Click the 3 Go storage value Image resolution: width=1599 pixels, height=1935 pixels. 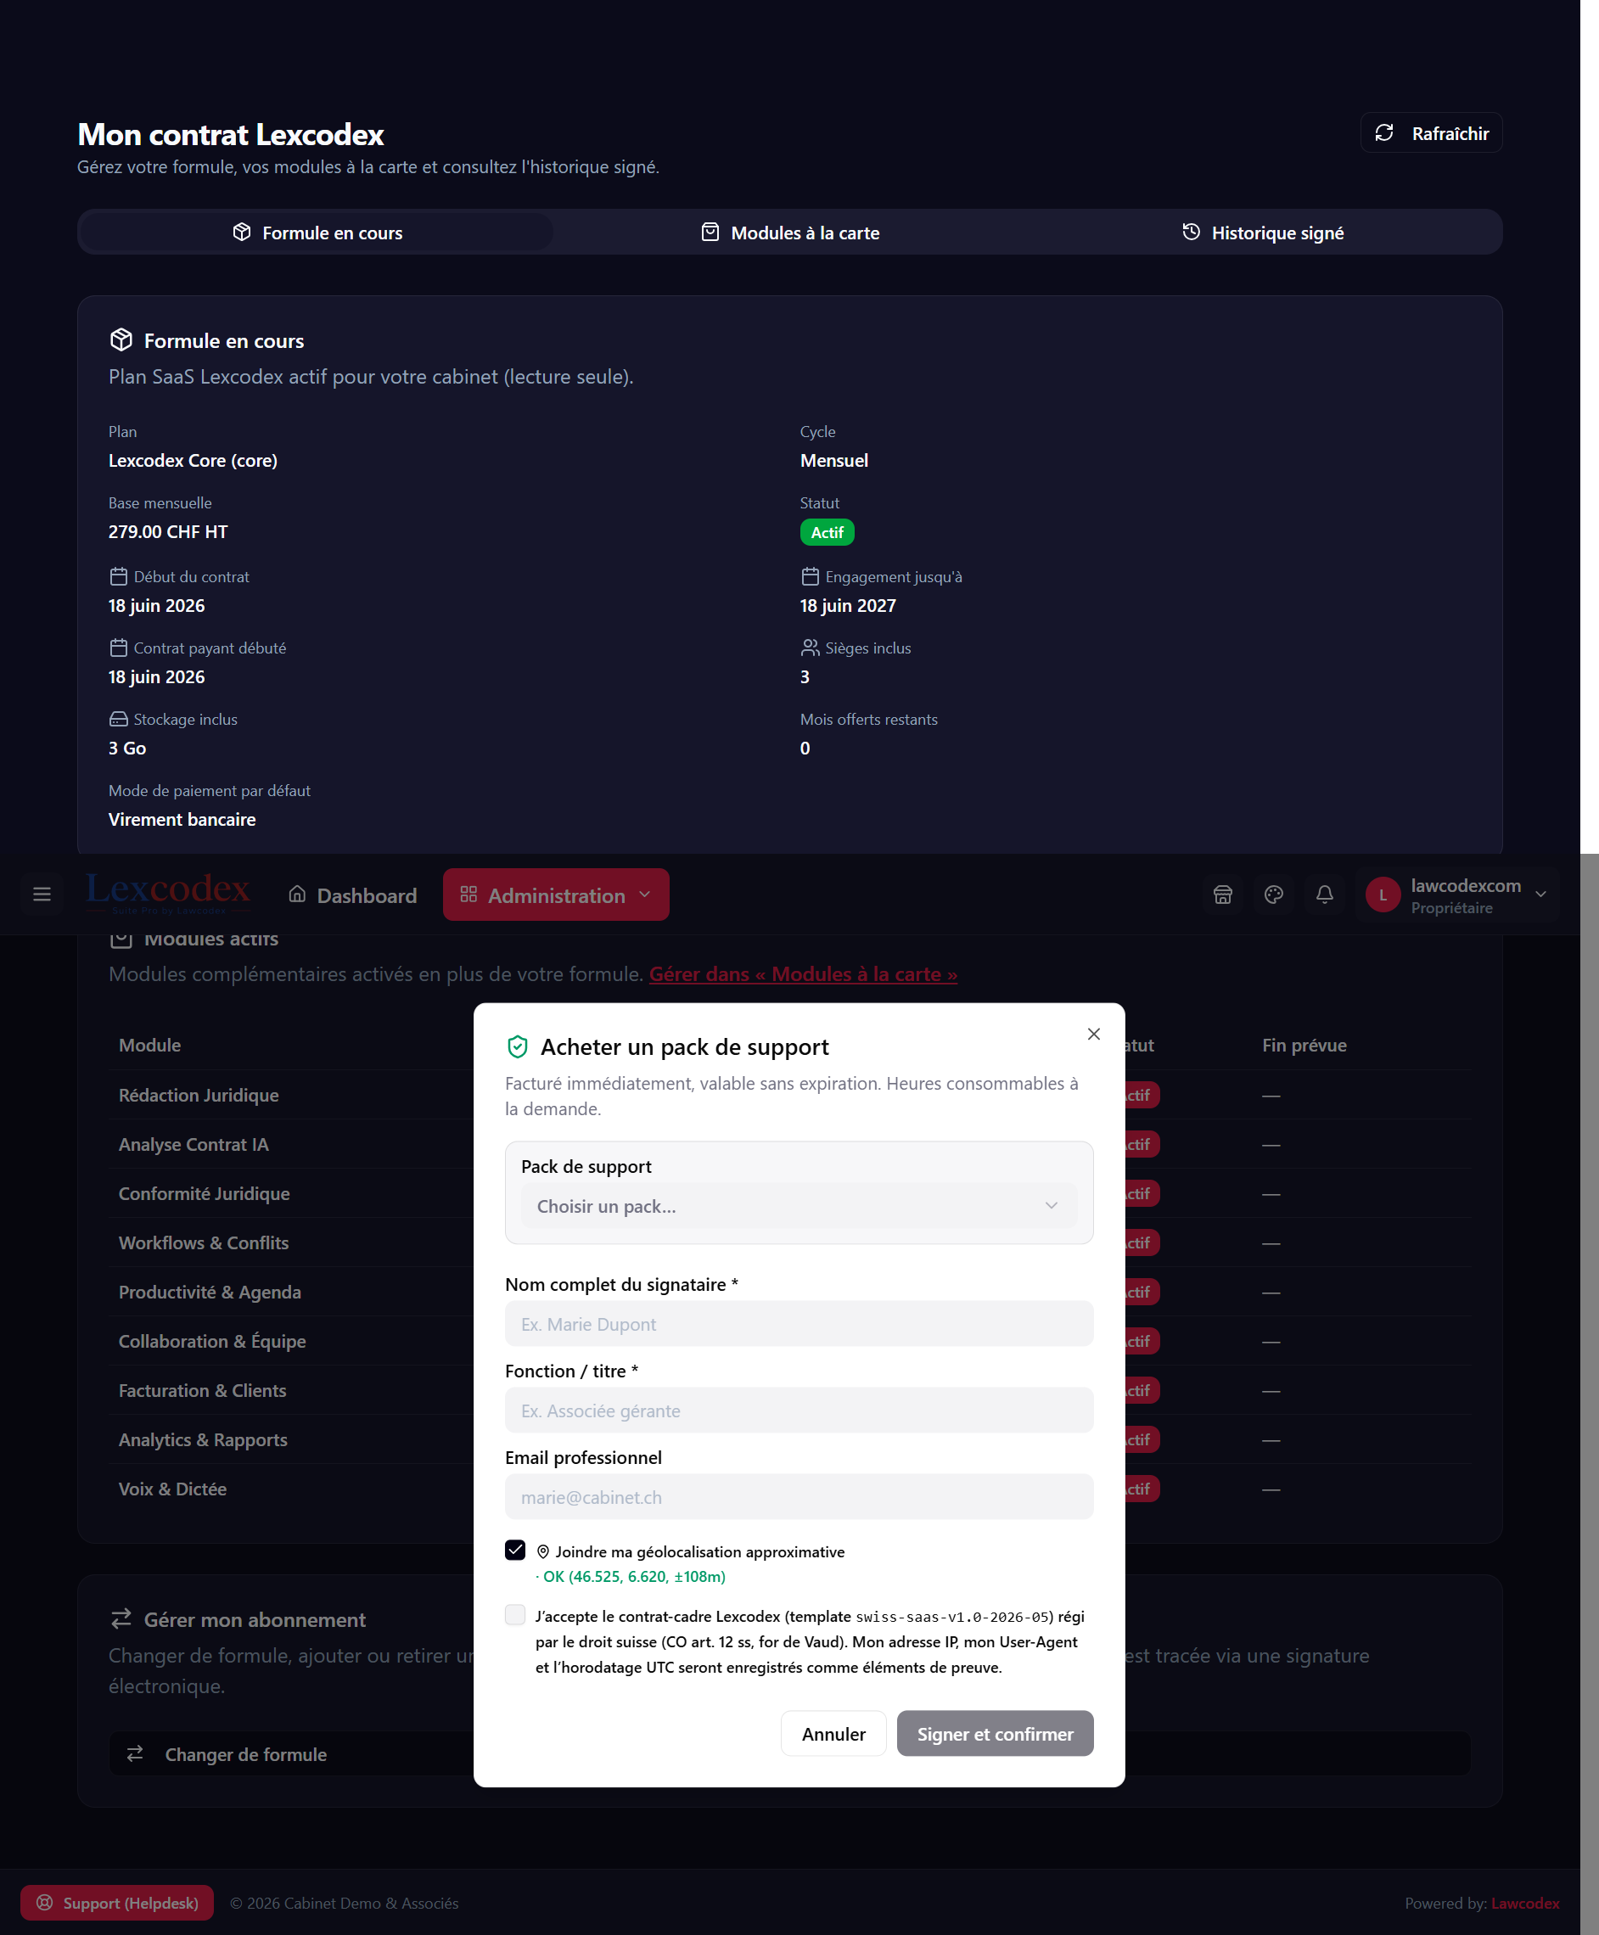point(127,749)
